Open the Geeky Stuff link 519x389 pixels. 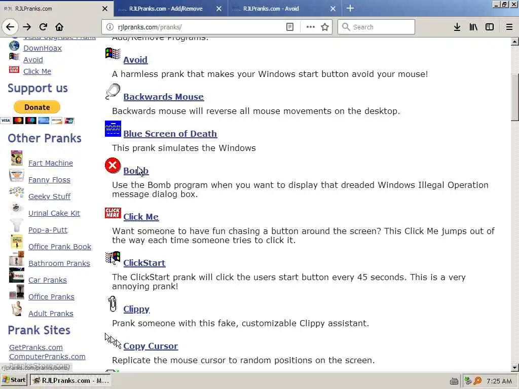49,197
